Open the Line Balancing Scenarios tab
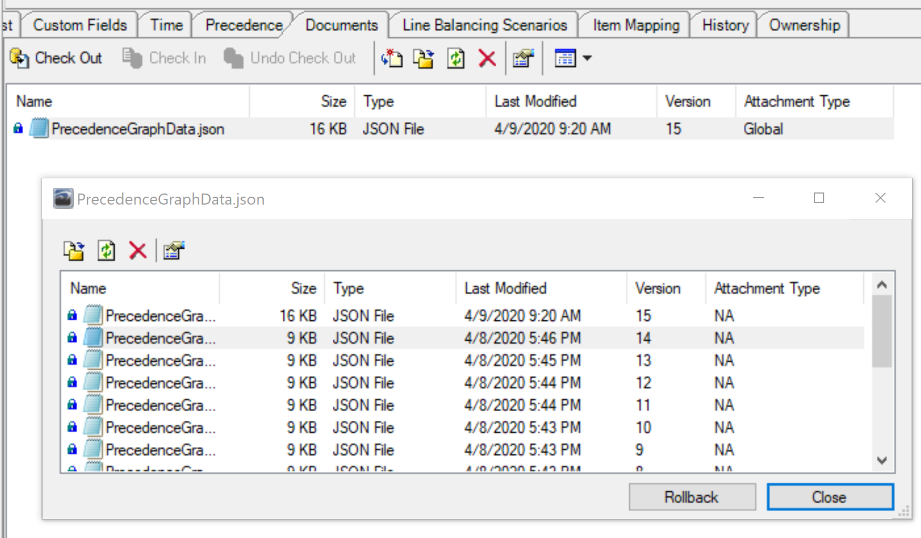The width and height of the screenshot is (921, 538). pyautogui.click(x=484, y=24)
